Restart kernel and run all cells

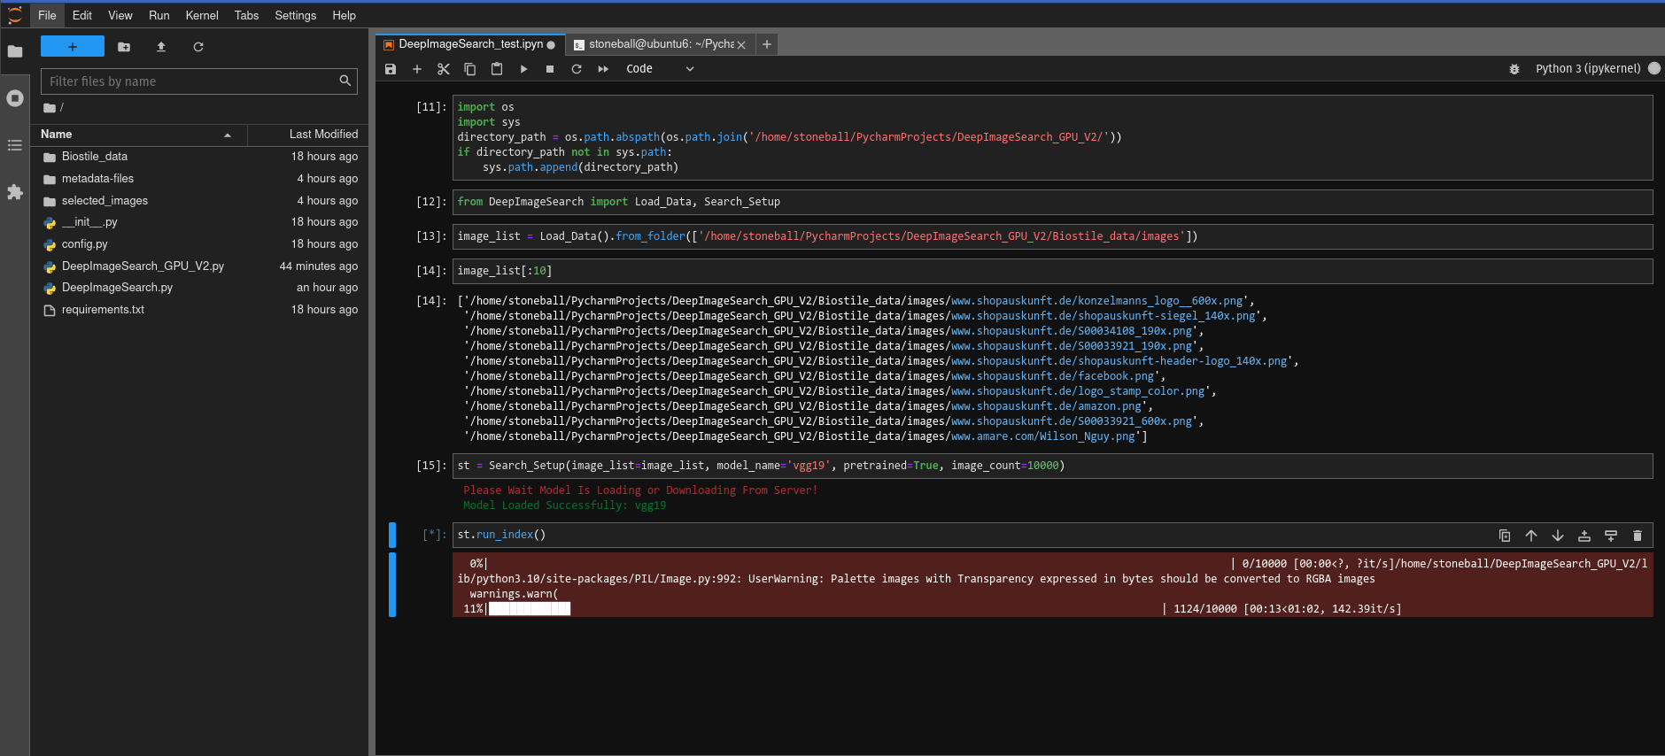tap(603, 69)
